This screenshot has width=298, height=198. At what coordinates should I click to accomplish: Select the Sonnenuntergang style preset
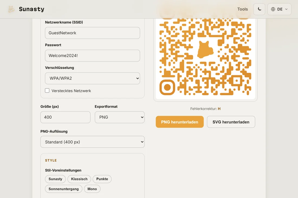(63, 189)
